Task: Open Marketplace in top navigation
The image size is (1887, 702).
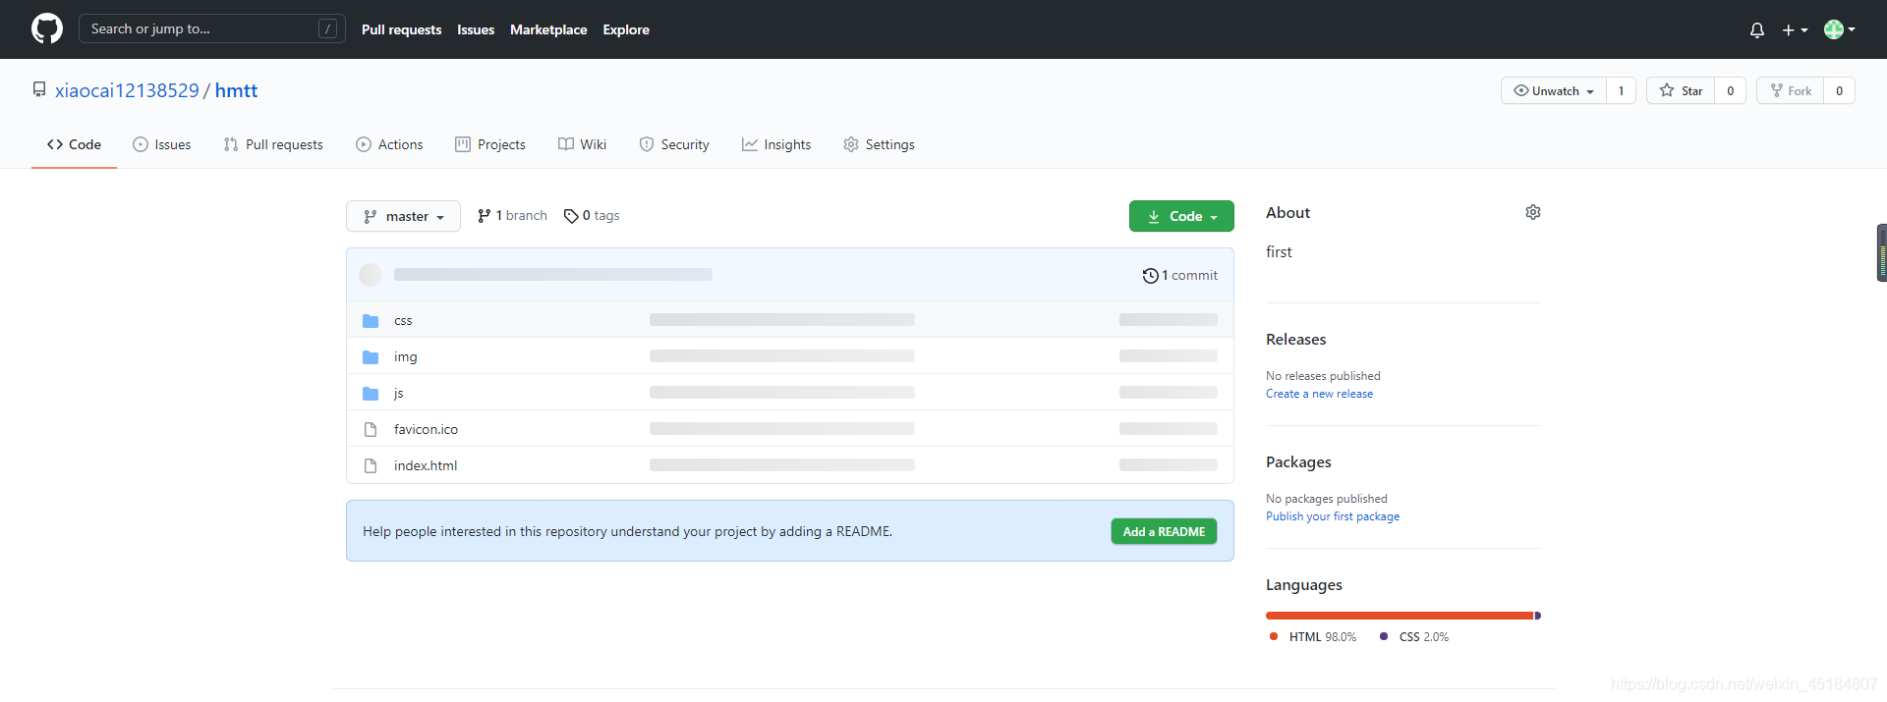Action: (548, 29)
